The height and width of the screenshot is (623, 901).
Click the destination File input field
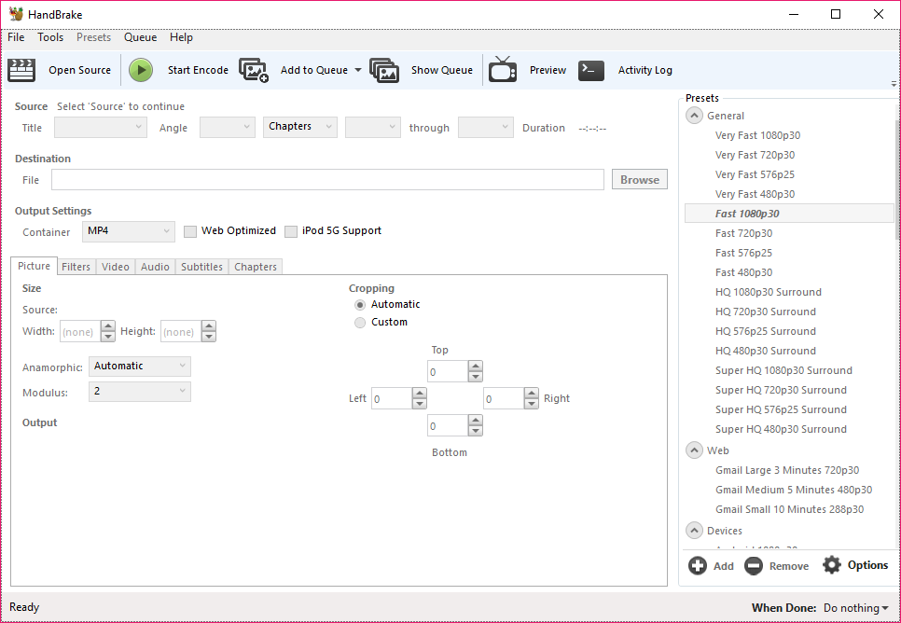tap(327, 180)
